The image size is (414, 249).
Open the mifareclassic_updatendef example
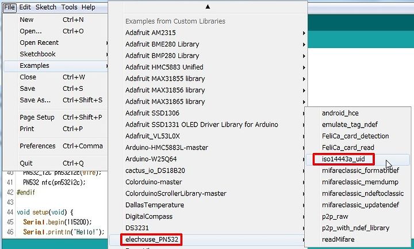pos(358,205)
